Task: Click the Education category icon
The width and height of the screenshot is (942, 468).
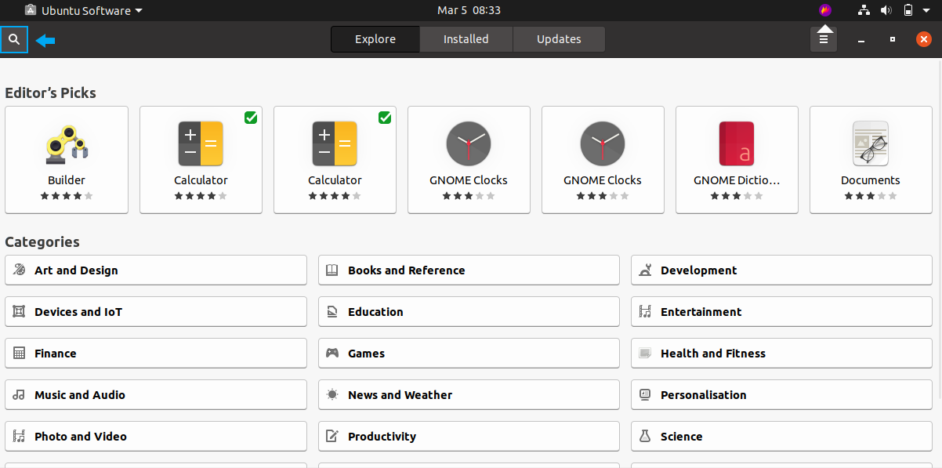Action: tap(332, 312)
